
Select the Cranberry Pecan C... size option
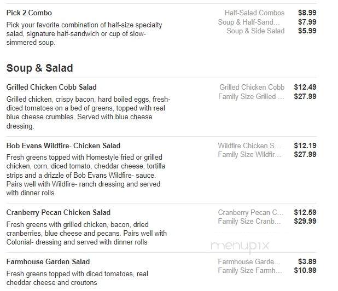click(250, 213)
